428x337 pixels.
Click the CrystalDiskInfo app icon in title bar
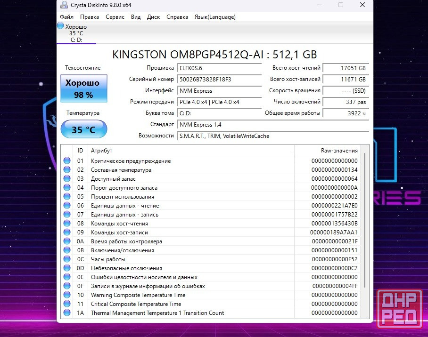pos(64,5)
